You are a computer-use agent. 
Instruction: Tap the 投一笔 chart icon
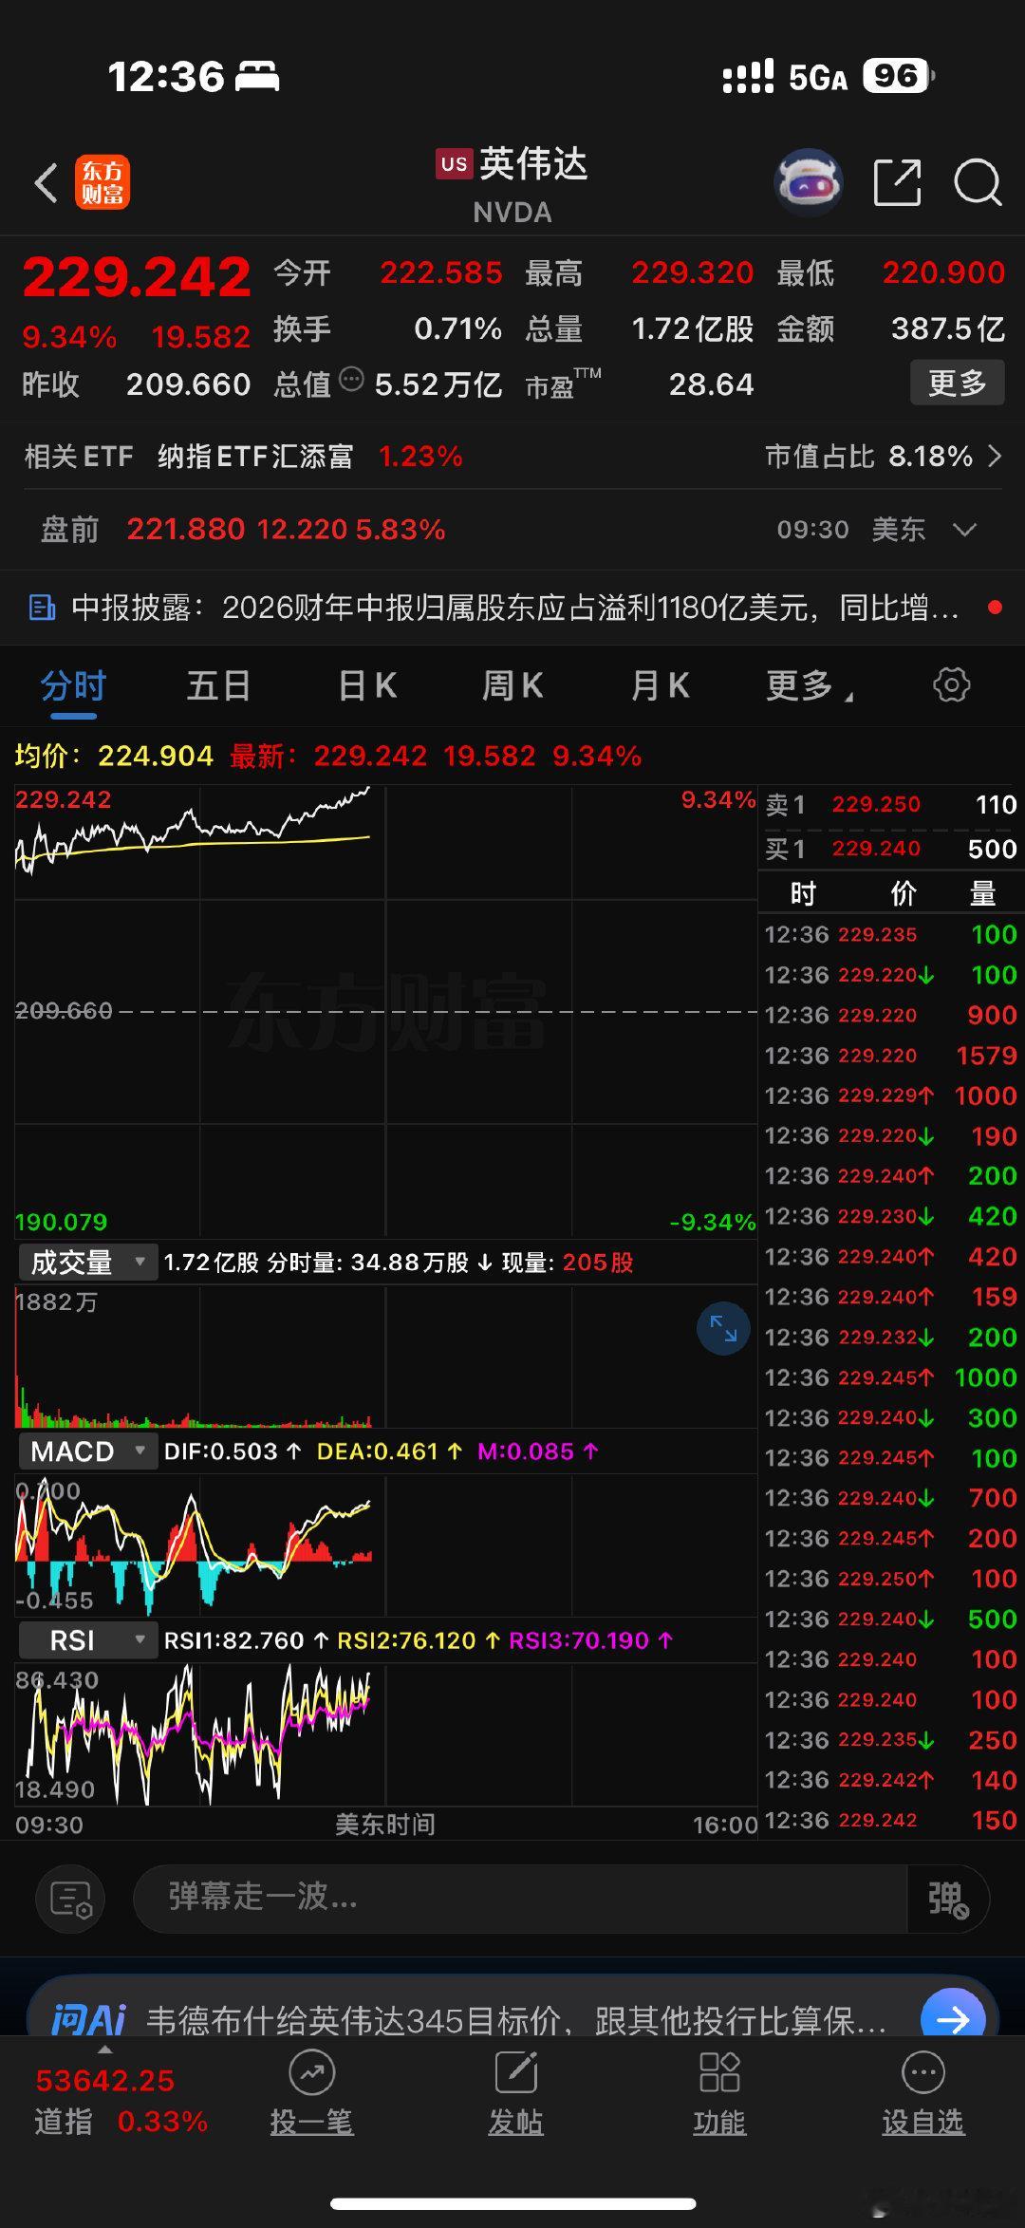[x=311, y=2073]
